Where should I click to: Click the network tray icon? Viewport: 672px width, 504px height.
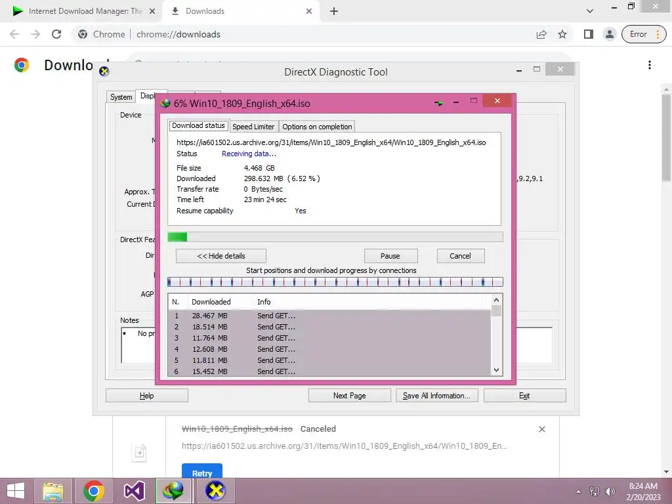(x=595, y=491)
